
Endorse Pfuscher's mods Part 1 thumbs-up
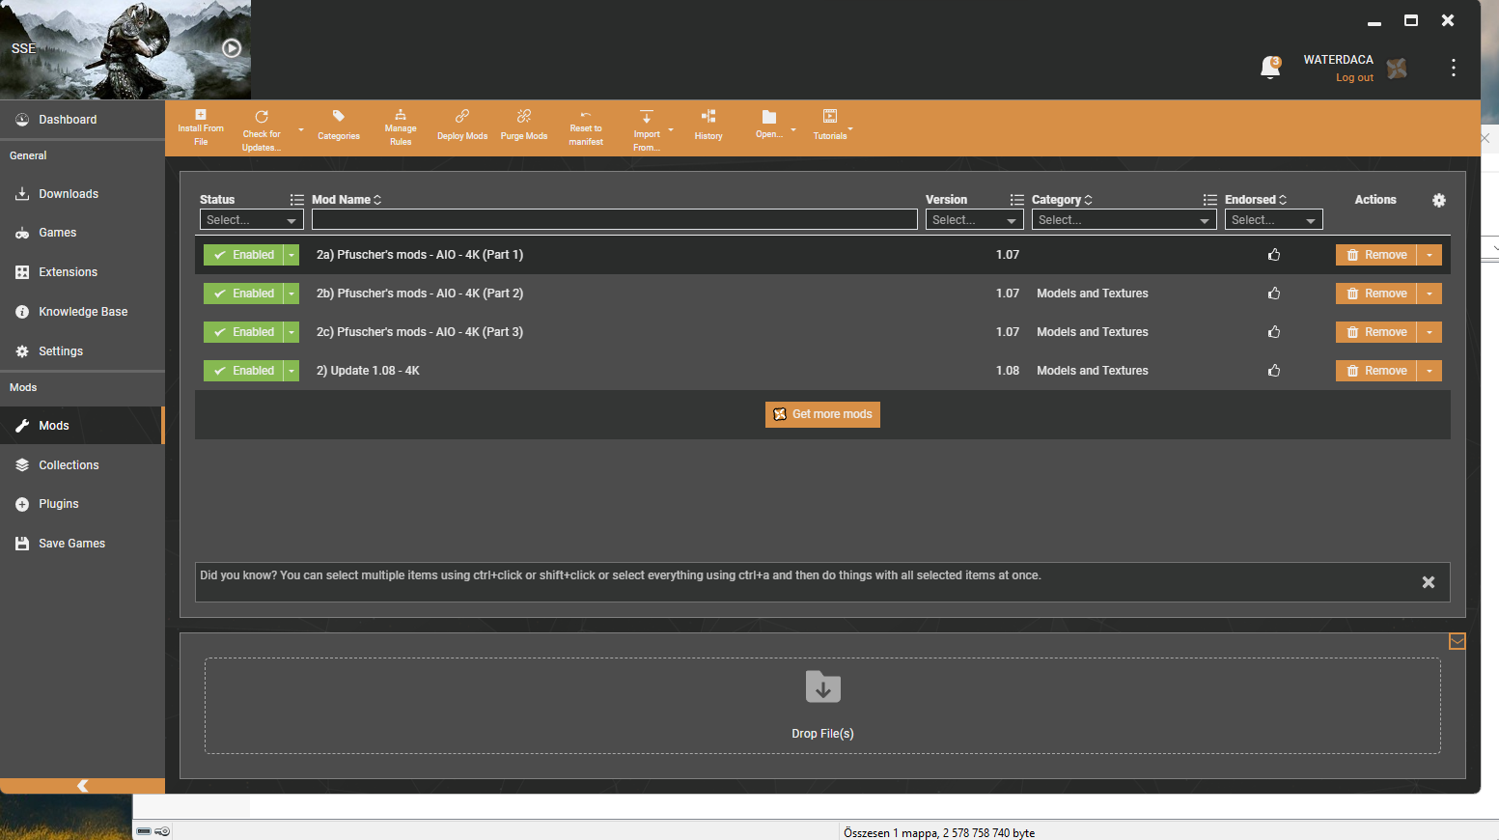click(1274, 255)
